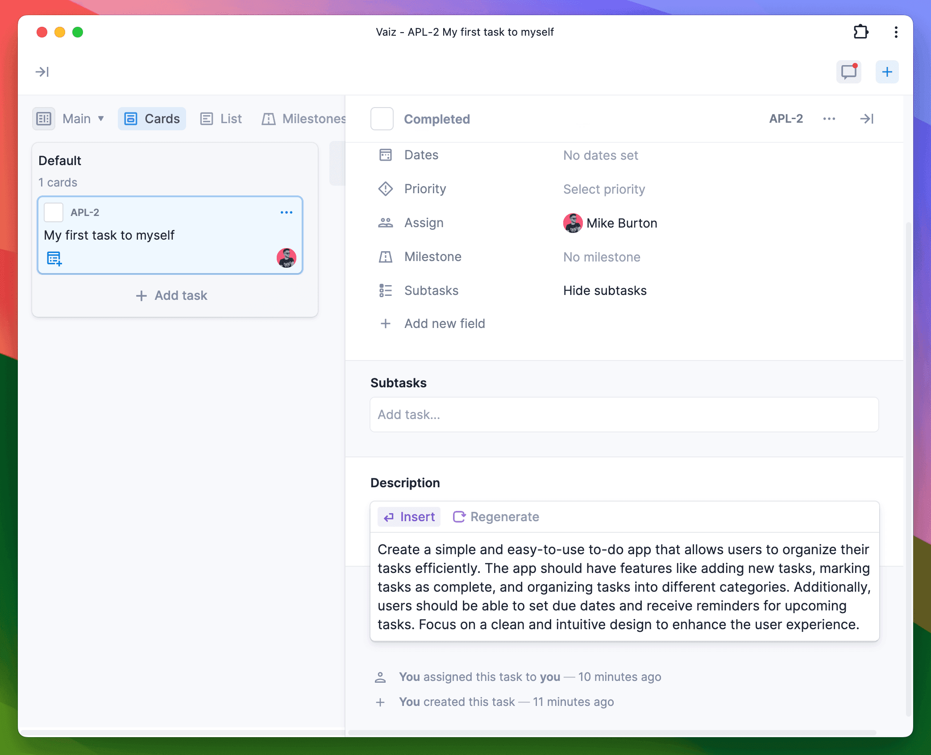Viewport: 931px width, 755px height.
Task: Tick the checkbox on APL-2 card
Action: (54, 212)
